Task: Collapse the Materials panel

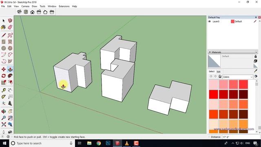Action: pos(210,52)
